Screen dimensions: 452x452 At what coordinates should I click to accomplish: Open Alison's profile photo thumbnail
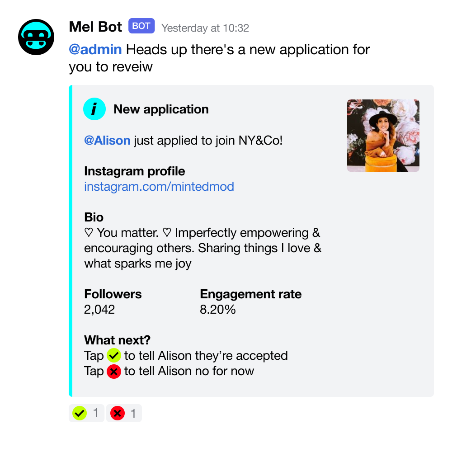(x=383, y=136)
